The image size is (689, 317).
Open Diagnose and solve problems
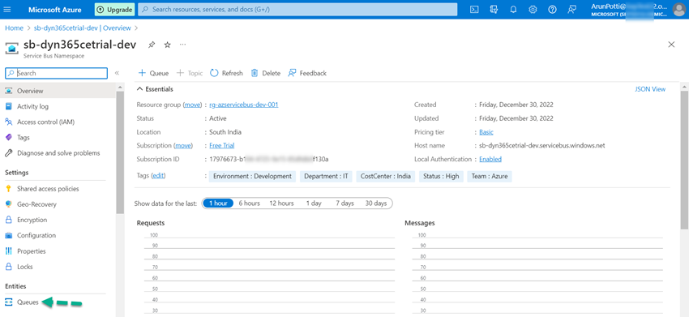pyautogui.click(x=58, y=153)
